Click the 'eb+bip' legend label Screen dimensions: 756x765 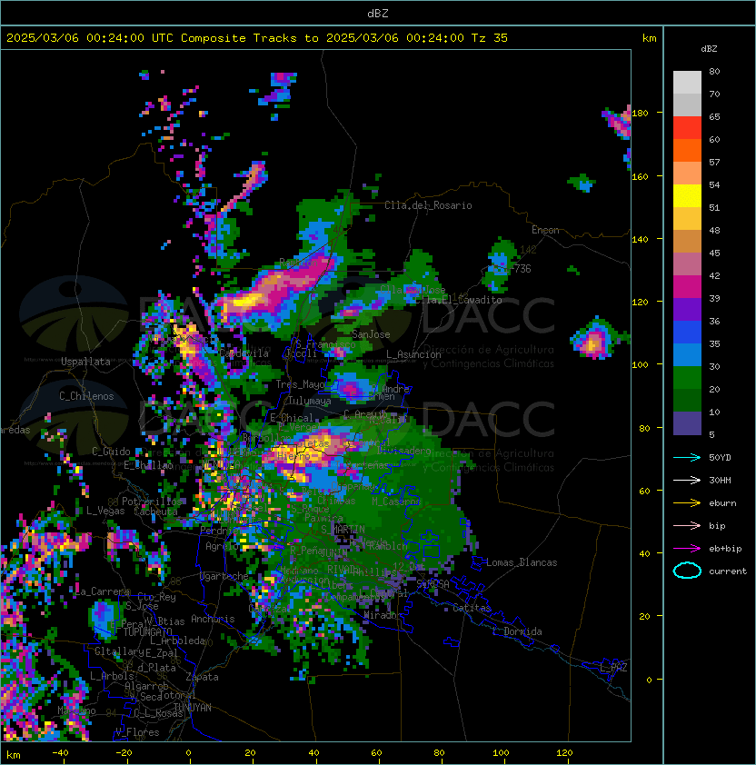pyautogui.click(x=725, y=549)
